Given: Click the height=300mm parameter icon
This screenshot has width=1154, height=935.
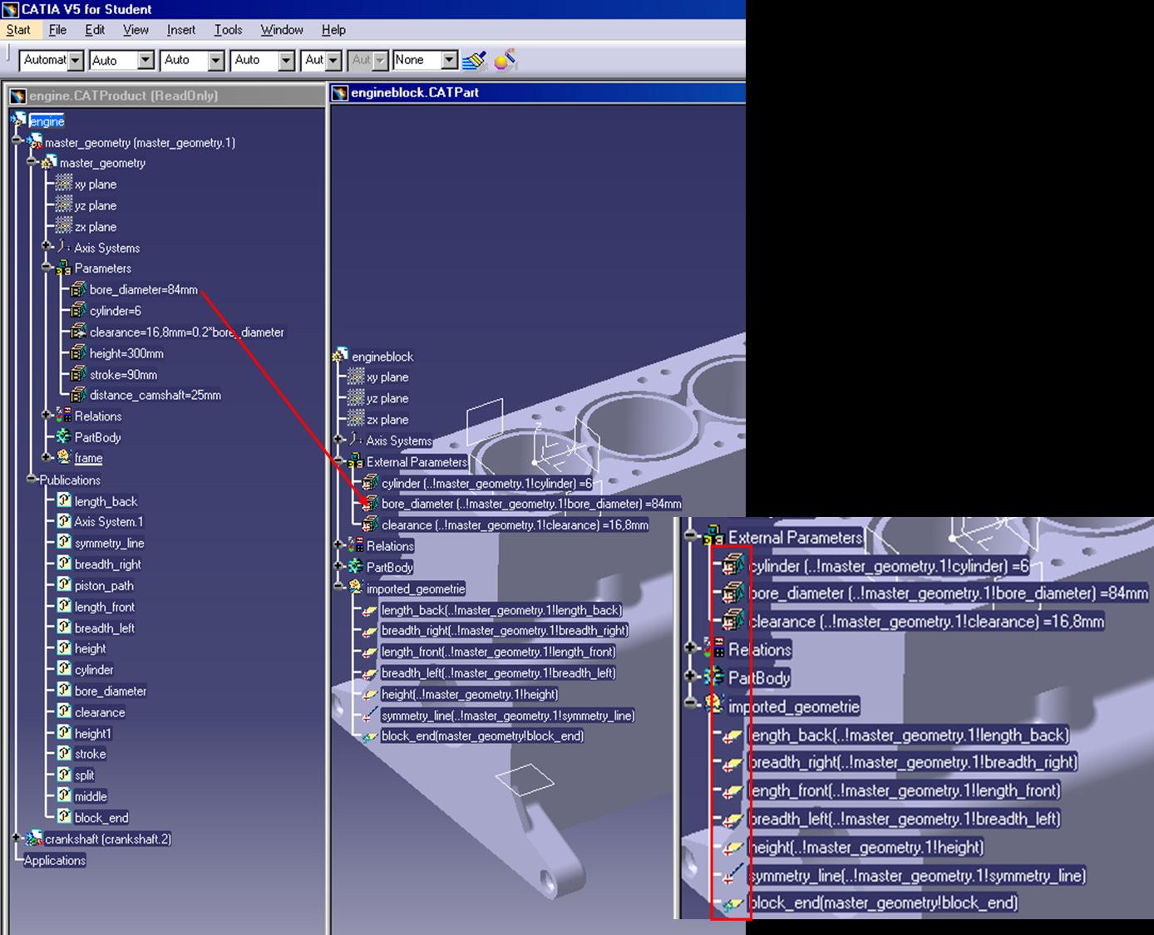Looking at the screenshot, I should [78, 352].
